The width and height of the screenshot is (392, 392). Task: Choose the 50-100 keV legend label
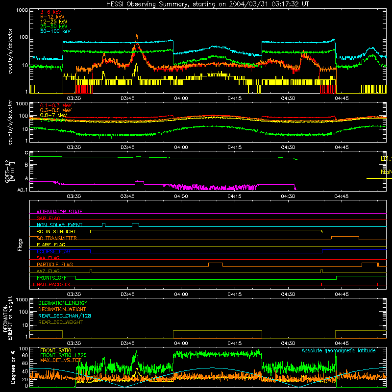point(55,31)
